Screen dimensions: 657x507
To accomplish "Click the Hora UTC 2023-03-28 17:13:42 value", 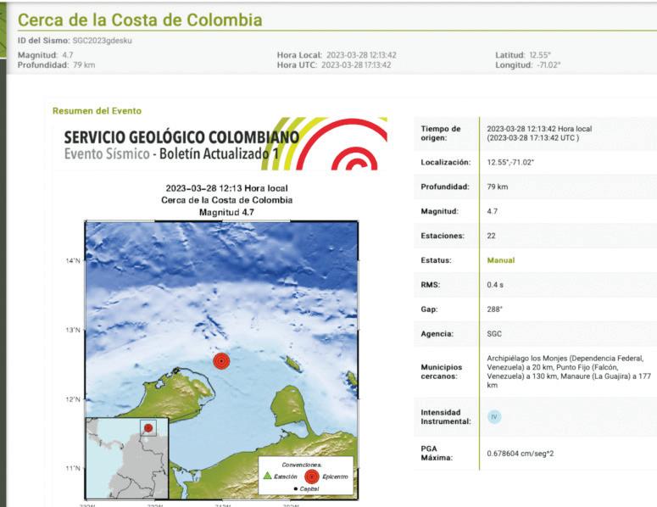I will coord(356,65).
